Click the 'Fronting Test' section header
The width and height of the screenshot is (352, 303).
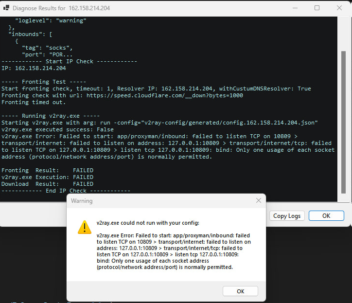coord(44,82)
